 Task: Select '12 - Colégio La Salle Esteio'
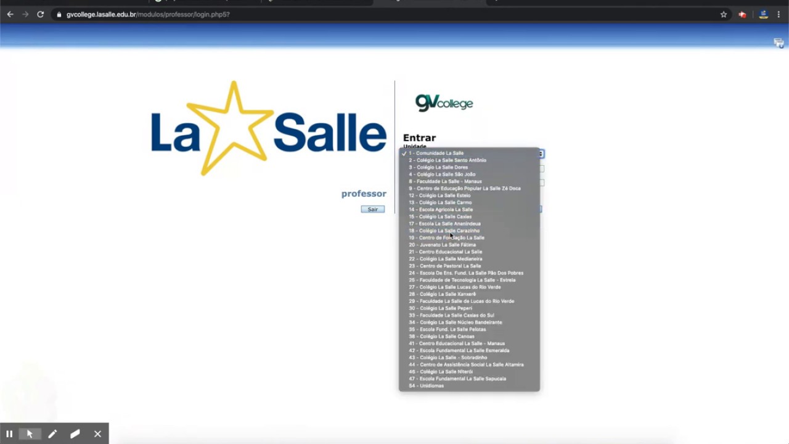coord(469,195)
